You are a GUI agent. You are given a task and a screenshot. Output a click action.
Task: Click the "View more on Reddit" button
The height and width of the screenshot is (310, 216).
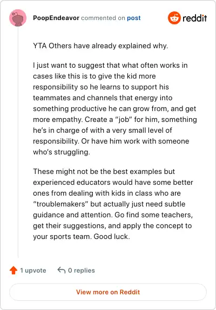tap(108, 292)
